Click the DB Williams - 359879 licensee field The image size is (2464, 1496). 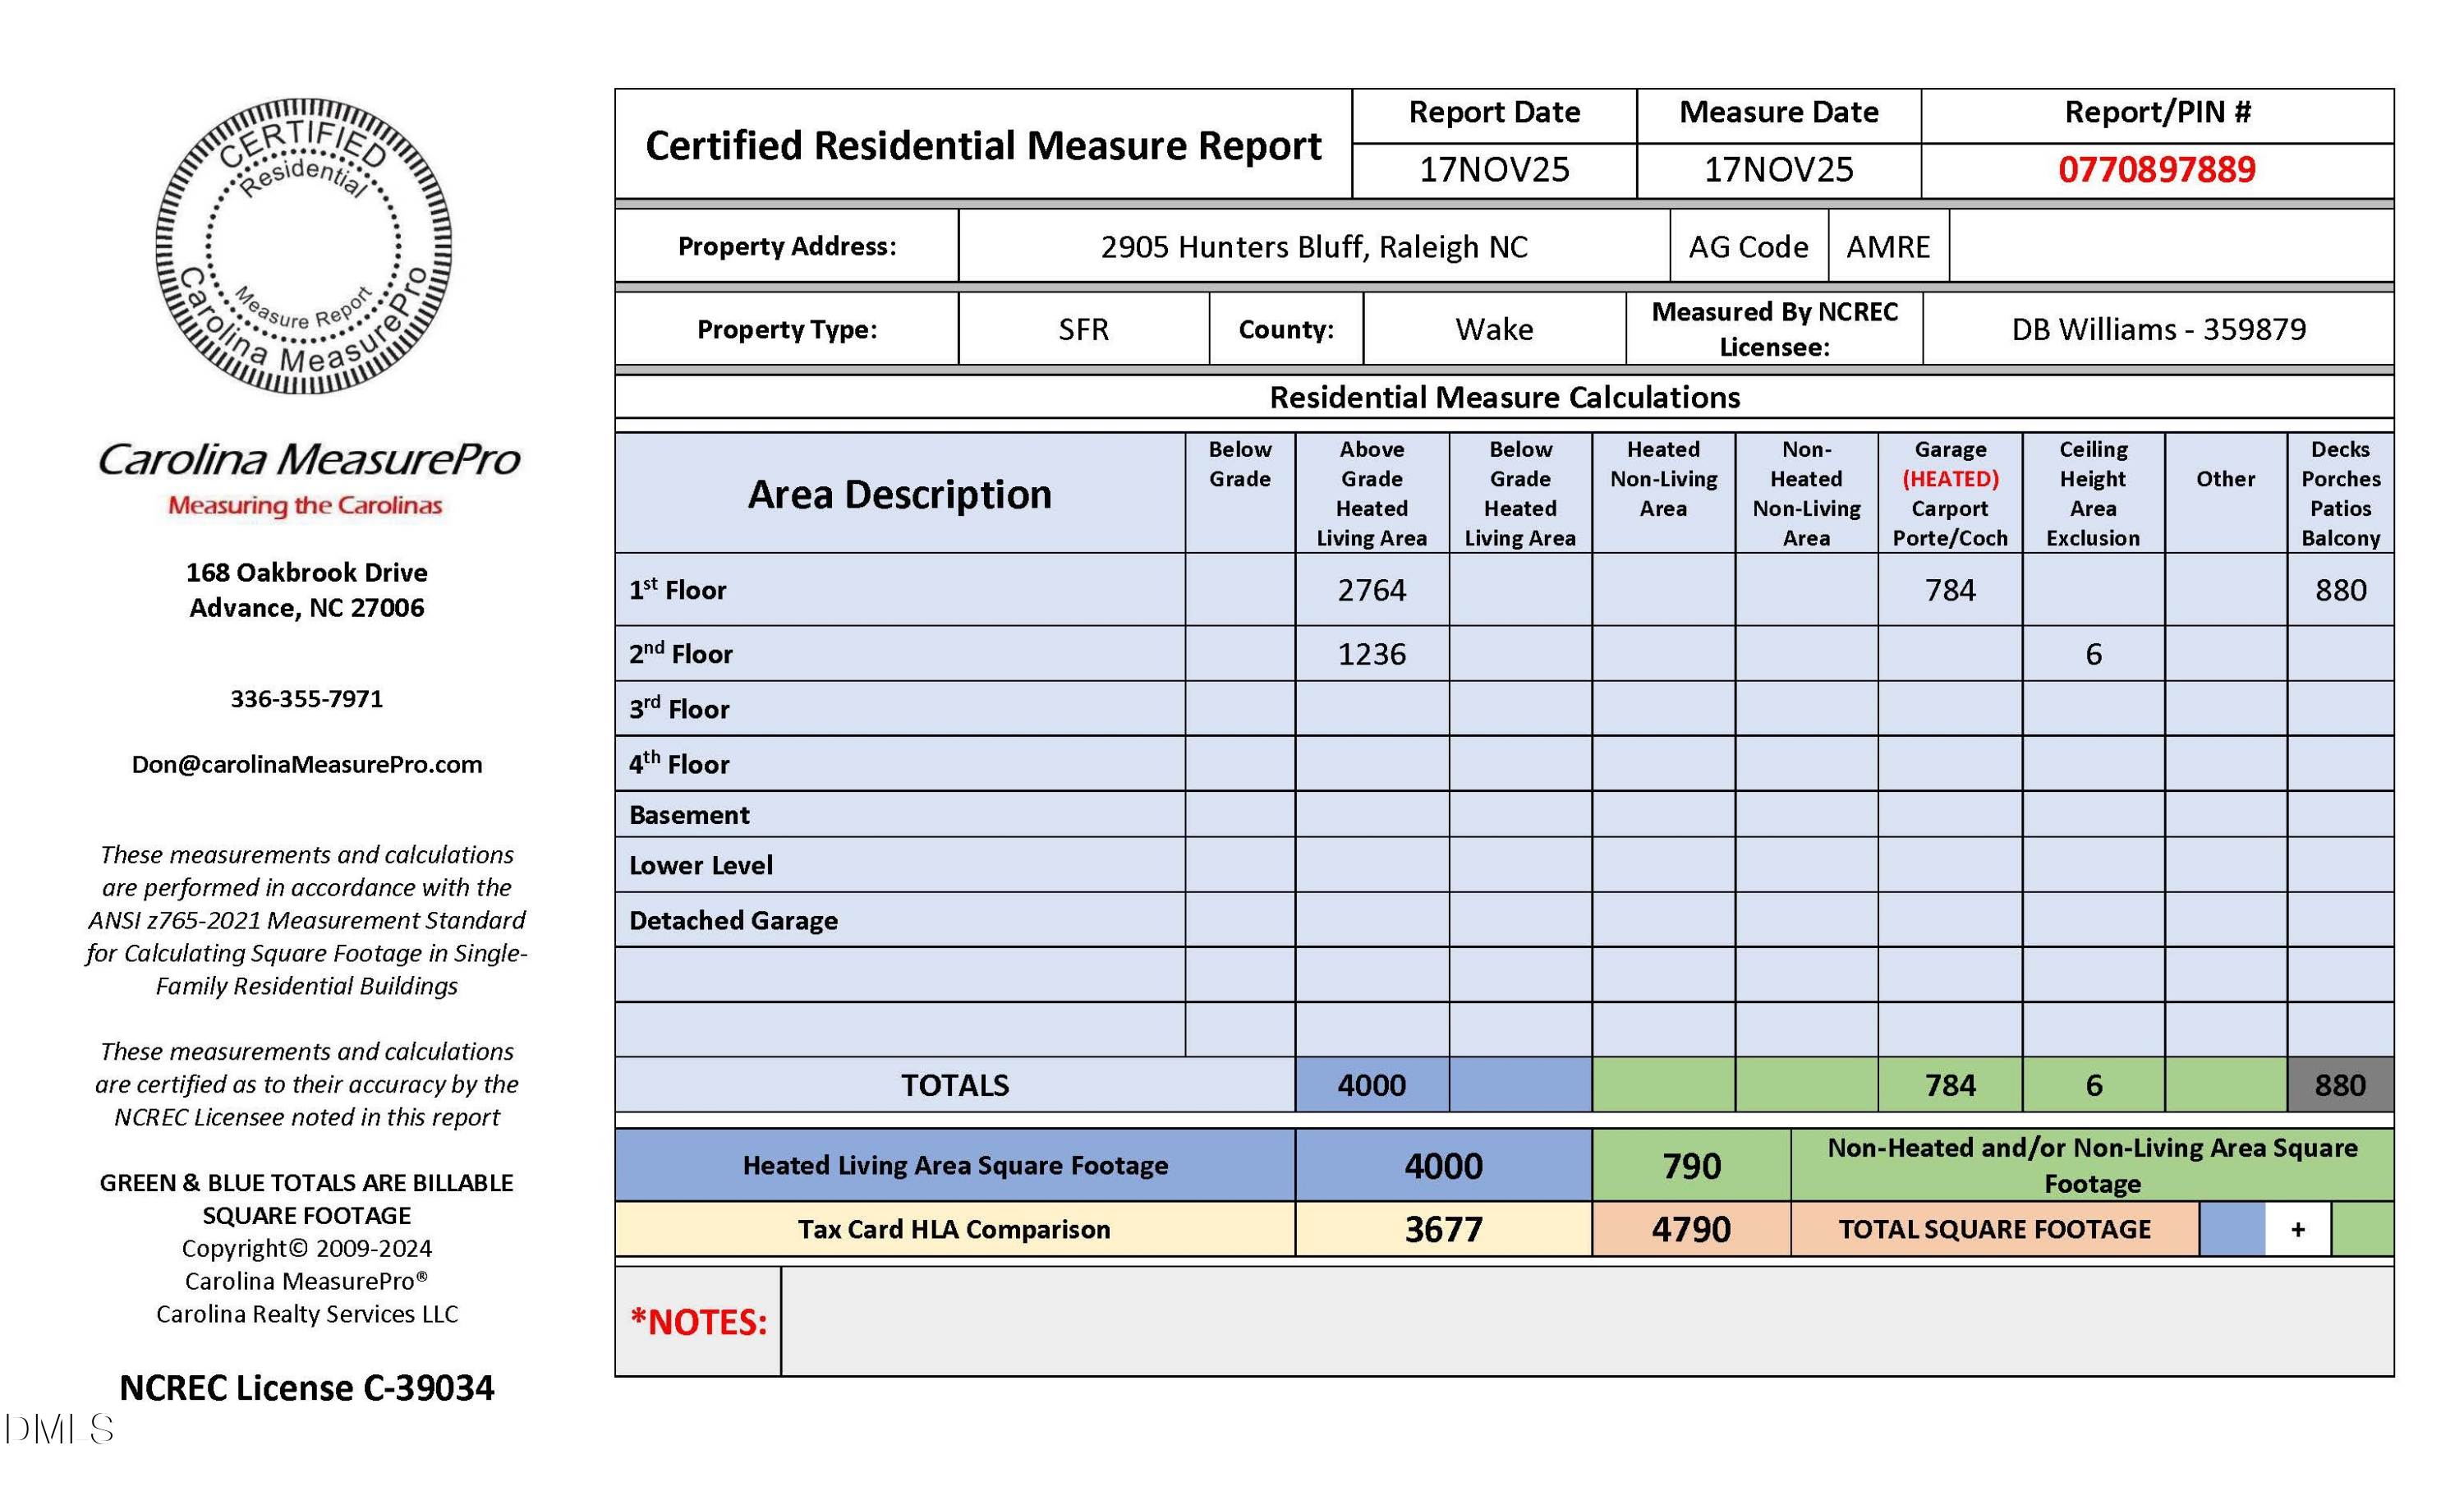click(x=2158, y=329)
